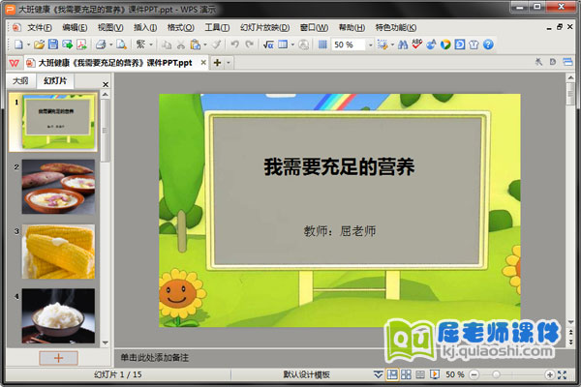Click the Find binoculars icon
This screenshot has width=581, height=387.
tap(403, 45)
